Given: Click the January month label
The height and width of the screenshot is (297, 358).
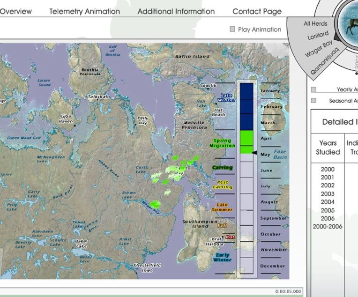Looking at the screenshot, I should click(270, 90).
